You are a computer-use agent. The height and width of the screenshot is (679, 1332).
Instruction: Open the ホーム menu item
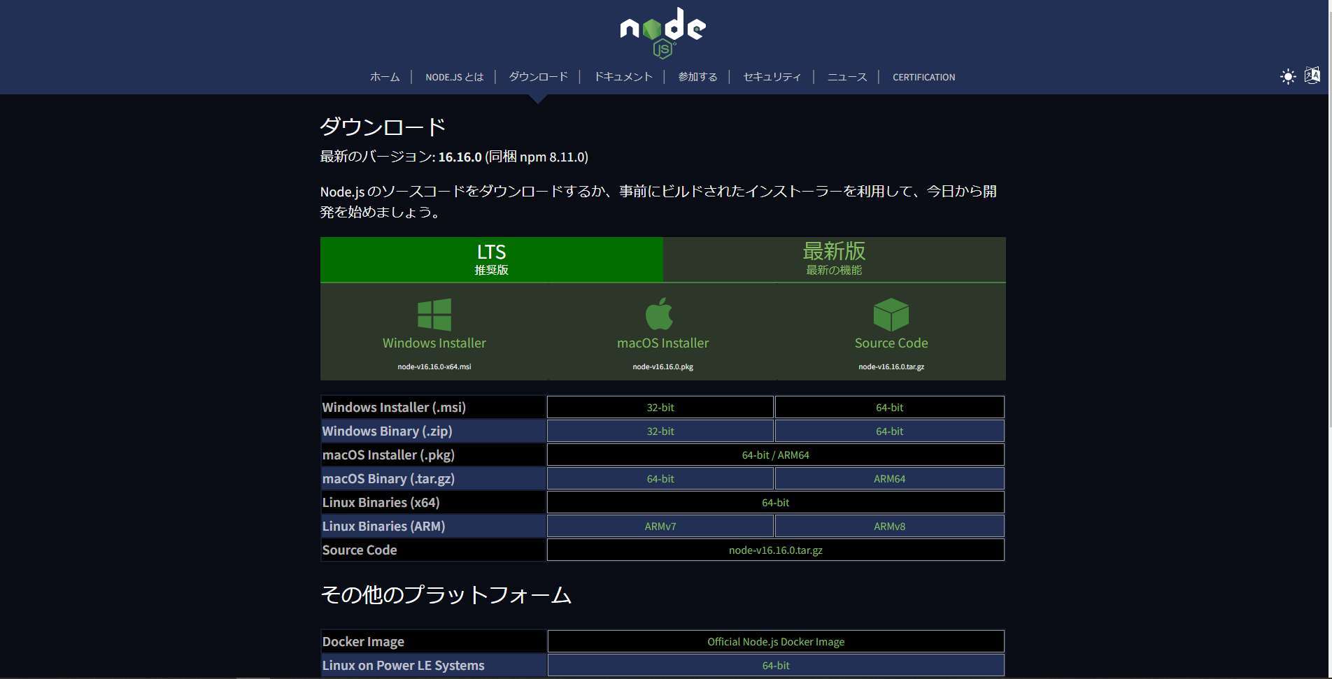point(385,77)
